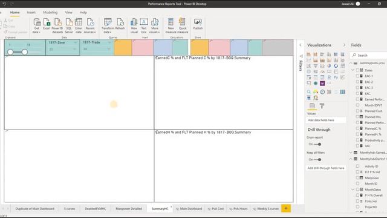Check the EAC-2 field checkbox
This screenshot has width=387, height=218.
pos(357,82)
